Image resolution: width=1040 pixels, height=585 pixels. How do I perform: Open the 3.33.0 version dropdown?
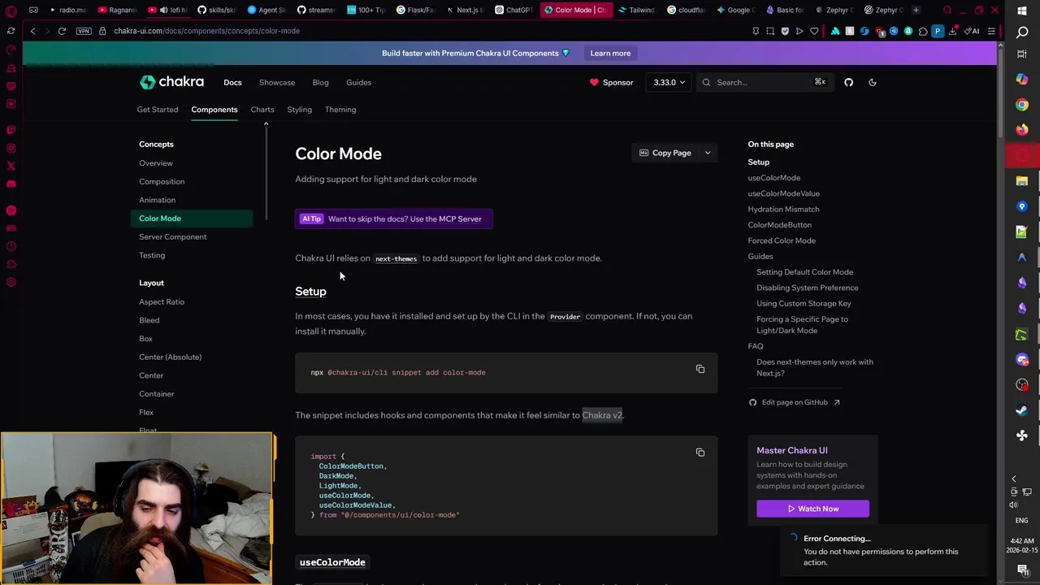[669, 82]
